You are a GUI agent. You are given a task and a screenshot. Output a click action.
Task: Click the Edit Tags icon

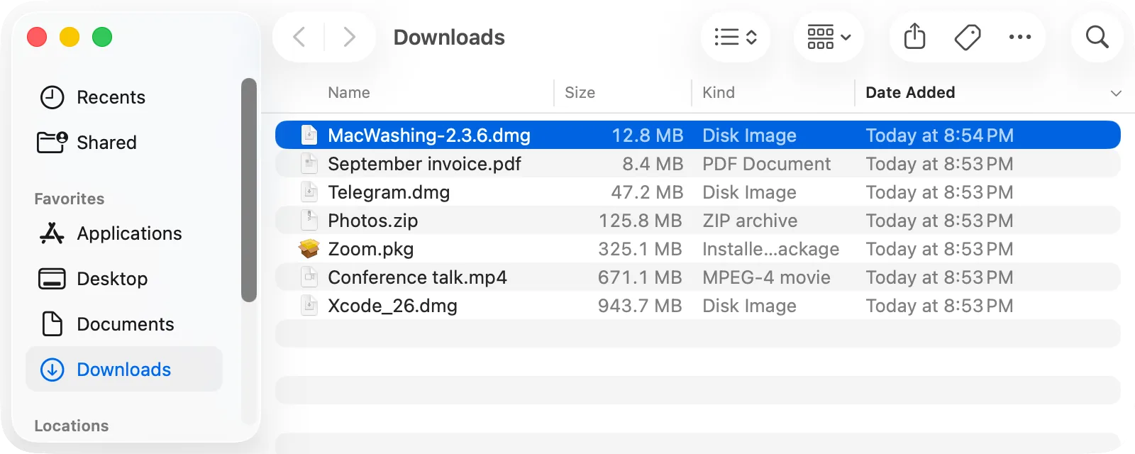(968, 37)
